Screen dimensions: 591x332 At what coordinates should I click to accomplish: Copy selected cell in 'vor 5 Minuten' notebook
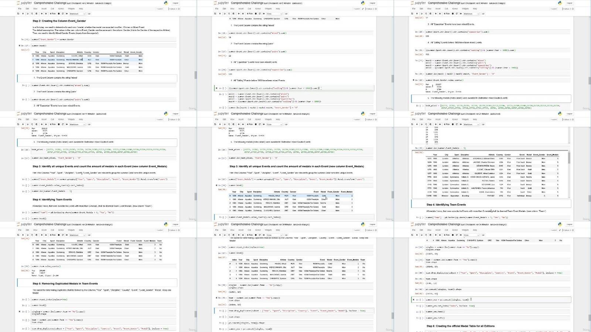point(229,14)
